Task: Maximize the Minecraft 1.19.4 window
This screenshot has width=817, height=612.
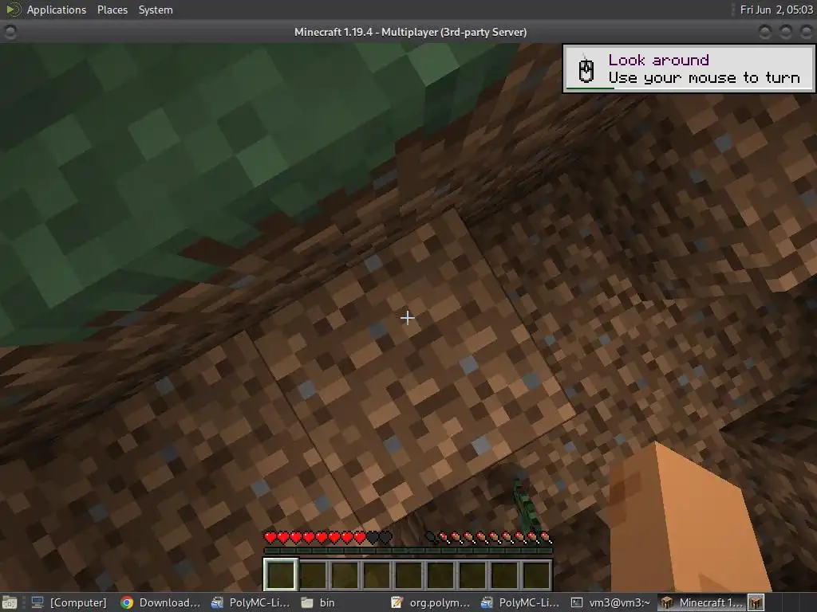Action: point(785,32)
